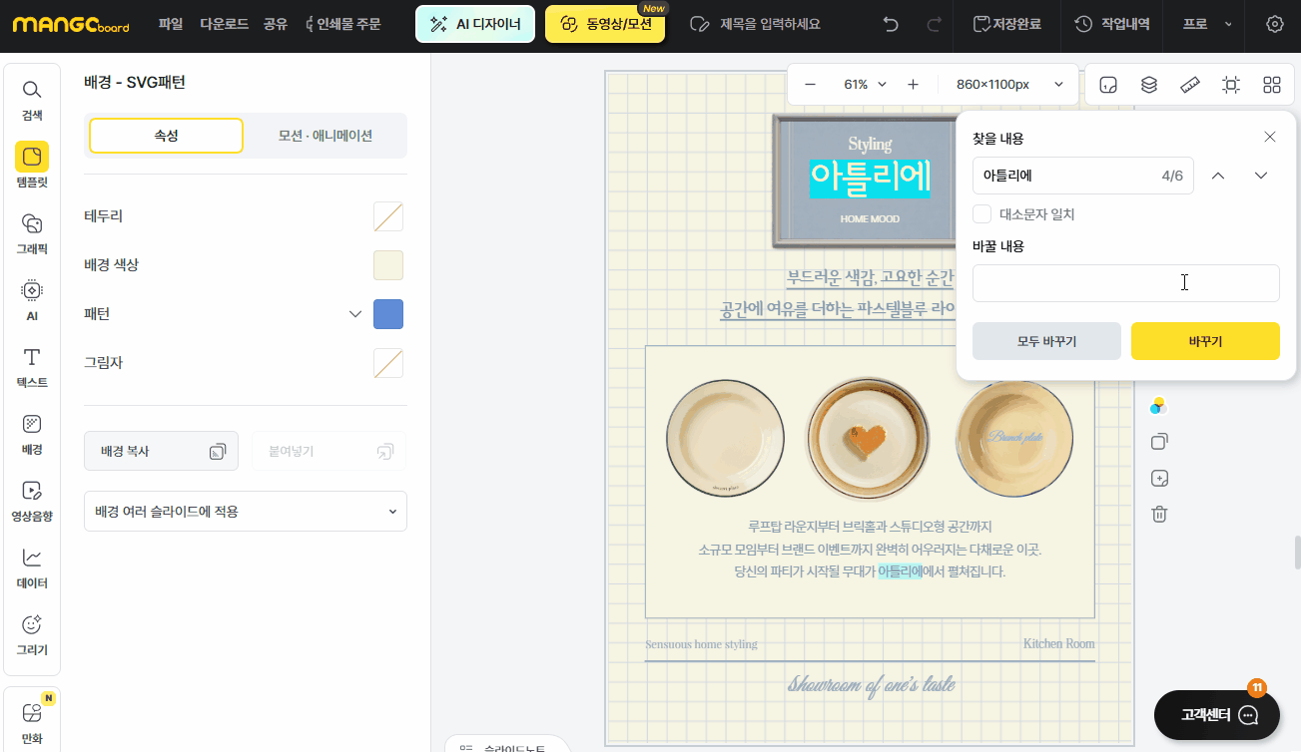Click the undo arrow in the top bar

click(892, 24)
